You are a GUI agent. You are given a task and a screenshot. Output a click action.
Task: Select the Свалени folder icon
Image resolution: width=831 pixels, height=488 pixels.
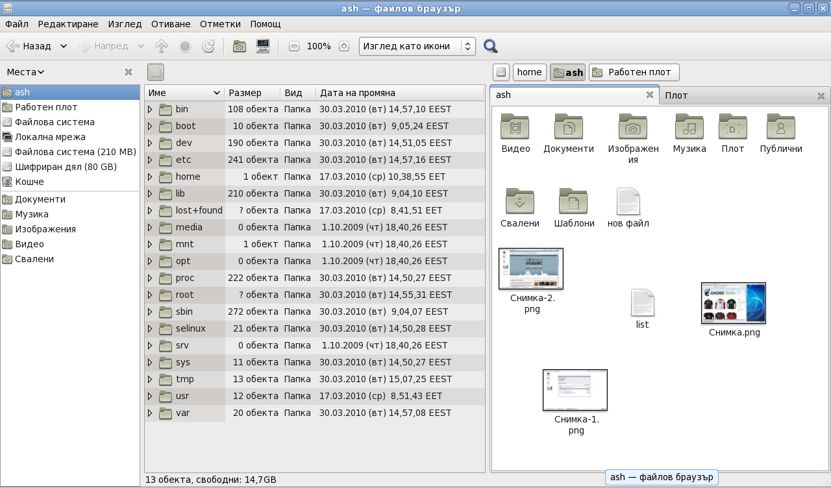[x=519, y=202]
